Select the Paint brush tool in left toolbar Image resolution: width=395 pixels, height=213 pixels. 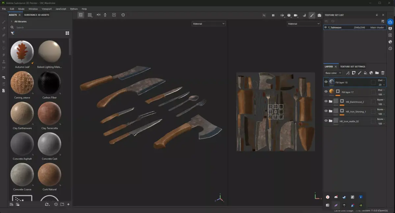(x=4, y=22)
